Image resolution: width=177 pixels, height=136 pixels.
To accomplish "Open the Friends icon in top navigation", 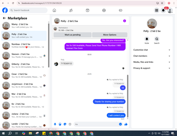I will coord(71,10).
